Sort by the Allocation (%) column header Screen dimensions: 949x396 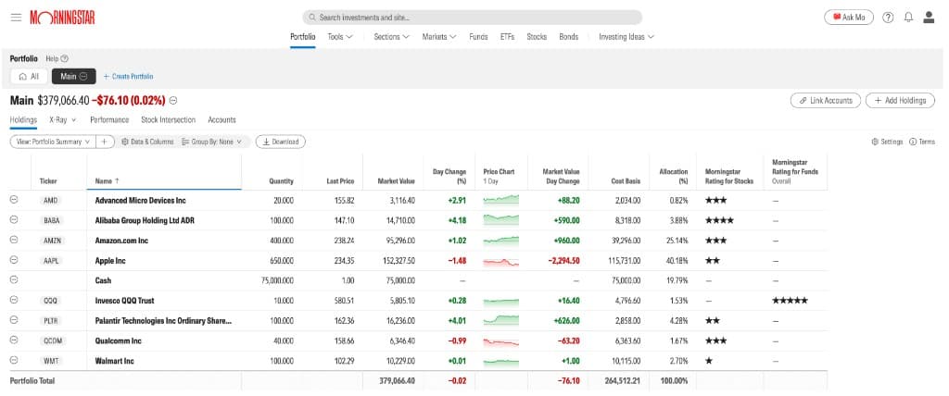tap(673, 177)
